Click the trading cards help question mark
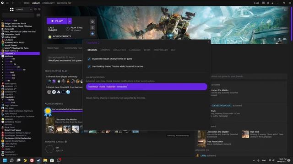This screenshot has height=164, width=293. 66,142
